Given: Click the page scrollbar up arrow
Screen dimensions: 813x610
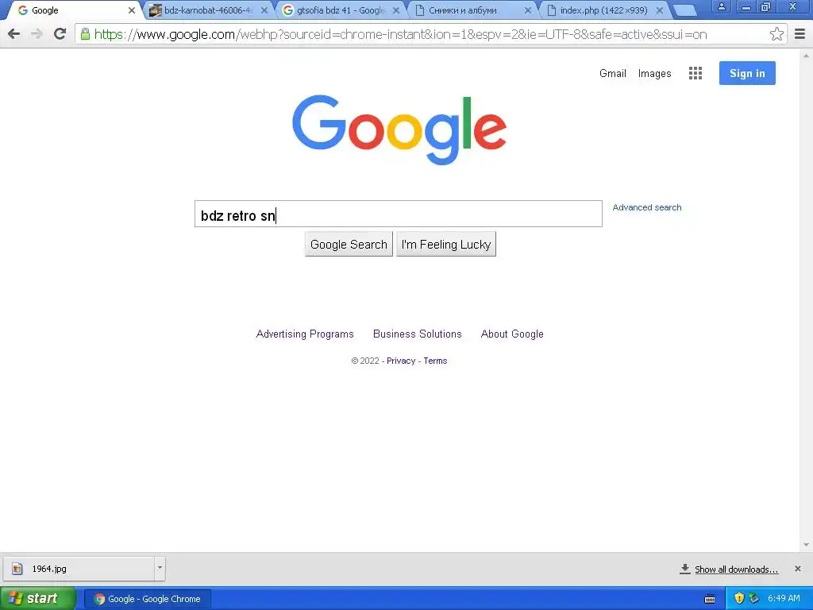Looking at the screenshot, I should [807, 55].
